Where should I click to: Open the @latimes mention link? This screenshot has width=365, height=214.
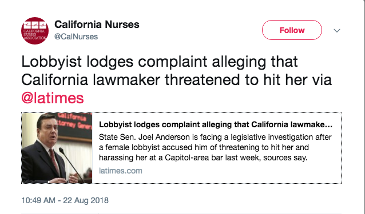pyautogui.click(x=53, y=98)
